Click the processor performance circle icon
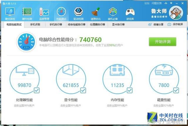 [24, 79]
